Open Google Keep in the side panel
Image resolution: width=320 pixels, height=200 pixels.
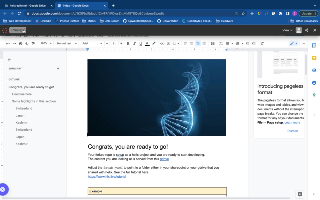[314, 58]
